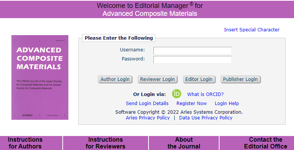This screenshot has height=150, width=294.
Task: Open the Aries Privacy Policy link
Action: point(148,118)
